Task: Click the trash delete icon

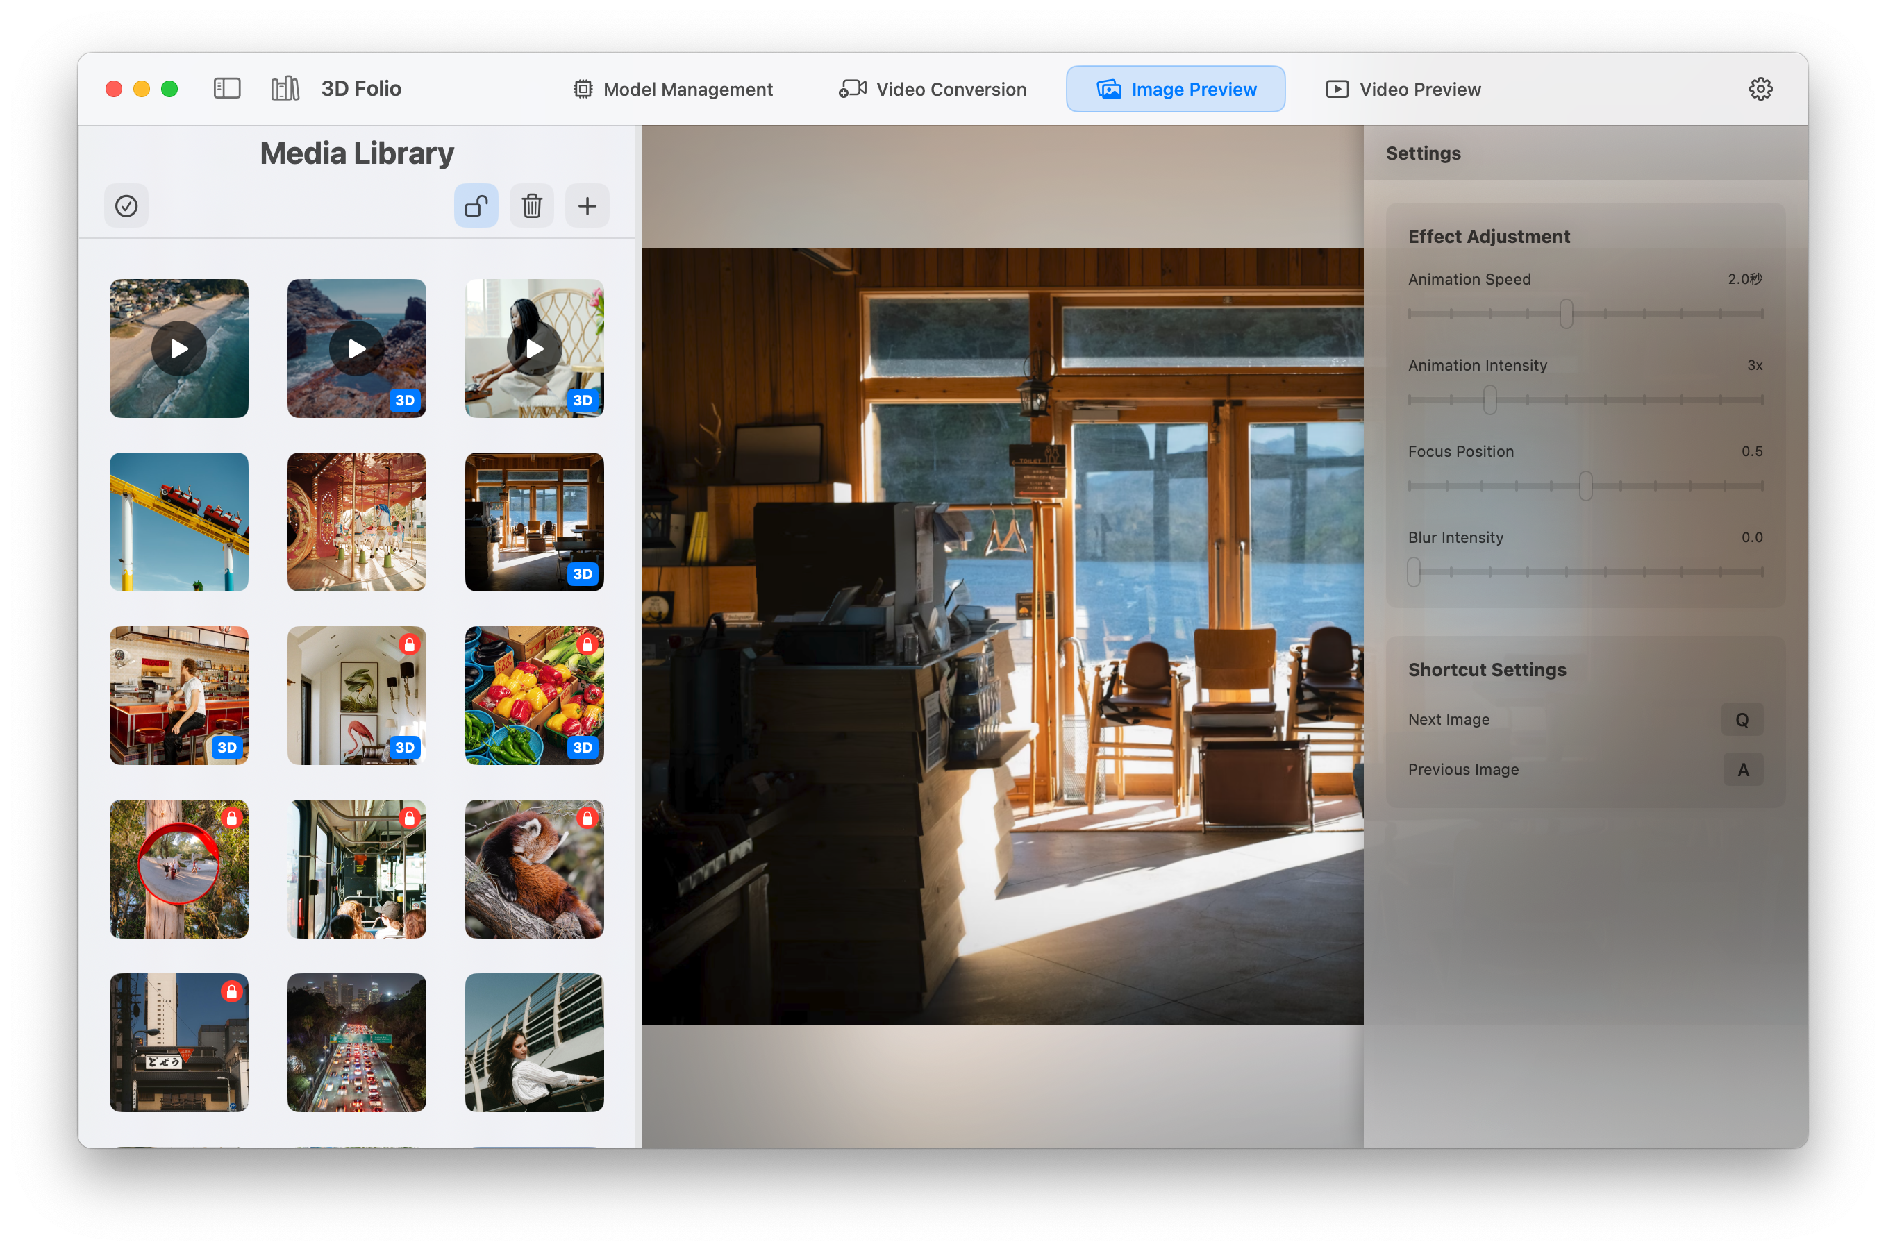Action: point(532,206)
